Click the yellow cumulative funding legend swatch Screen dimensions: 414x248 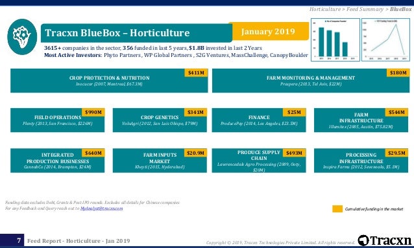coord(337,209)
